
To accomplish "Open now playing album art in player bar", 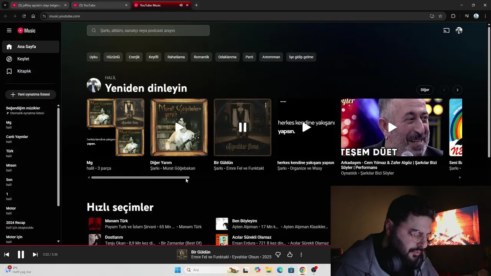I will tap(182, 255).
